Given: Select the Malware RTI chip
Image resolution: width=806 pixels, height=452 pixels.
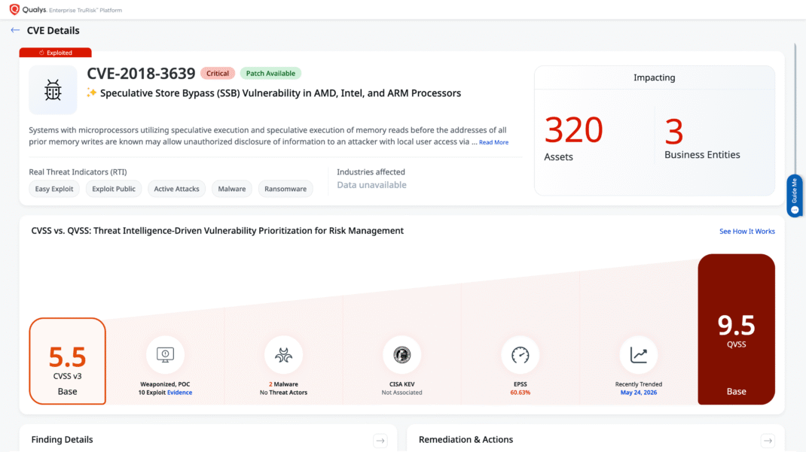Looking at the screenshot, I should [x=232, y=189].
